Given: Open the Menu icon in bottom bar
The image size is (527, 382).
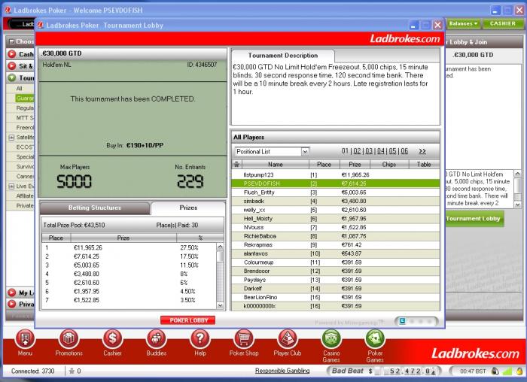Looking at the screenshot, I should [25, 339].
